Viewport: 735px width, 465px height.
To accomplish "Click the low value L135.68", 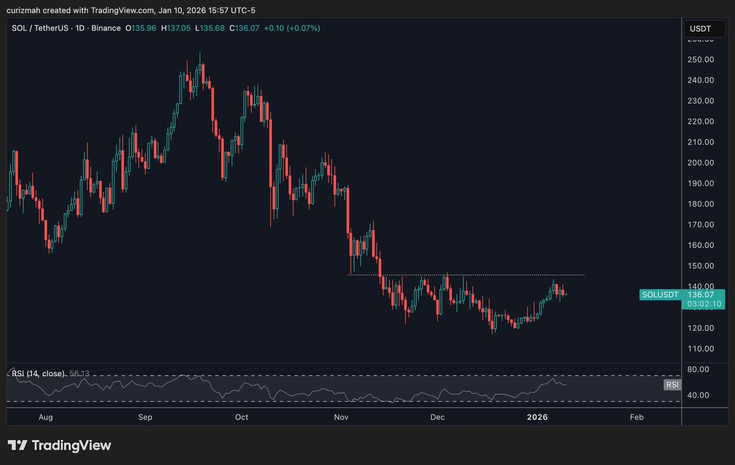I will pyautogui.click(x=209, y=28).
